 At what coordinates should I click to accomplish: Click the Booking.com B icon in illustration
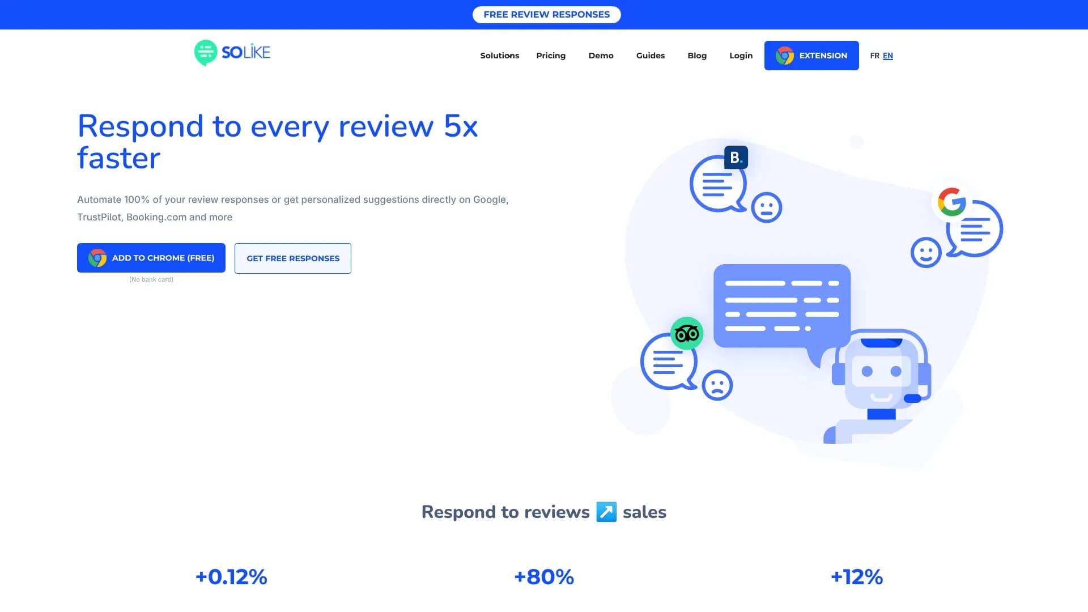point(736,158)
